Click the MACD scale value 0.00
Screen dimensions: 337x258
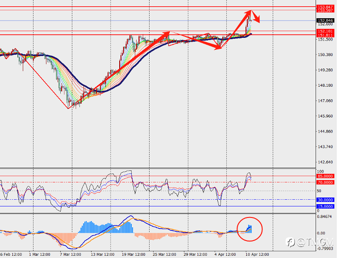point(321,233)
